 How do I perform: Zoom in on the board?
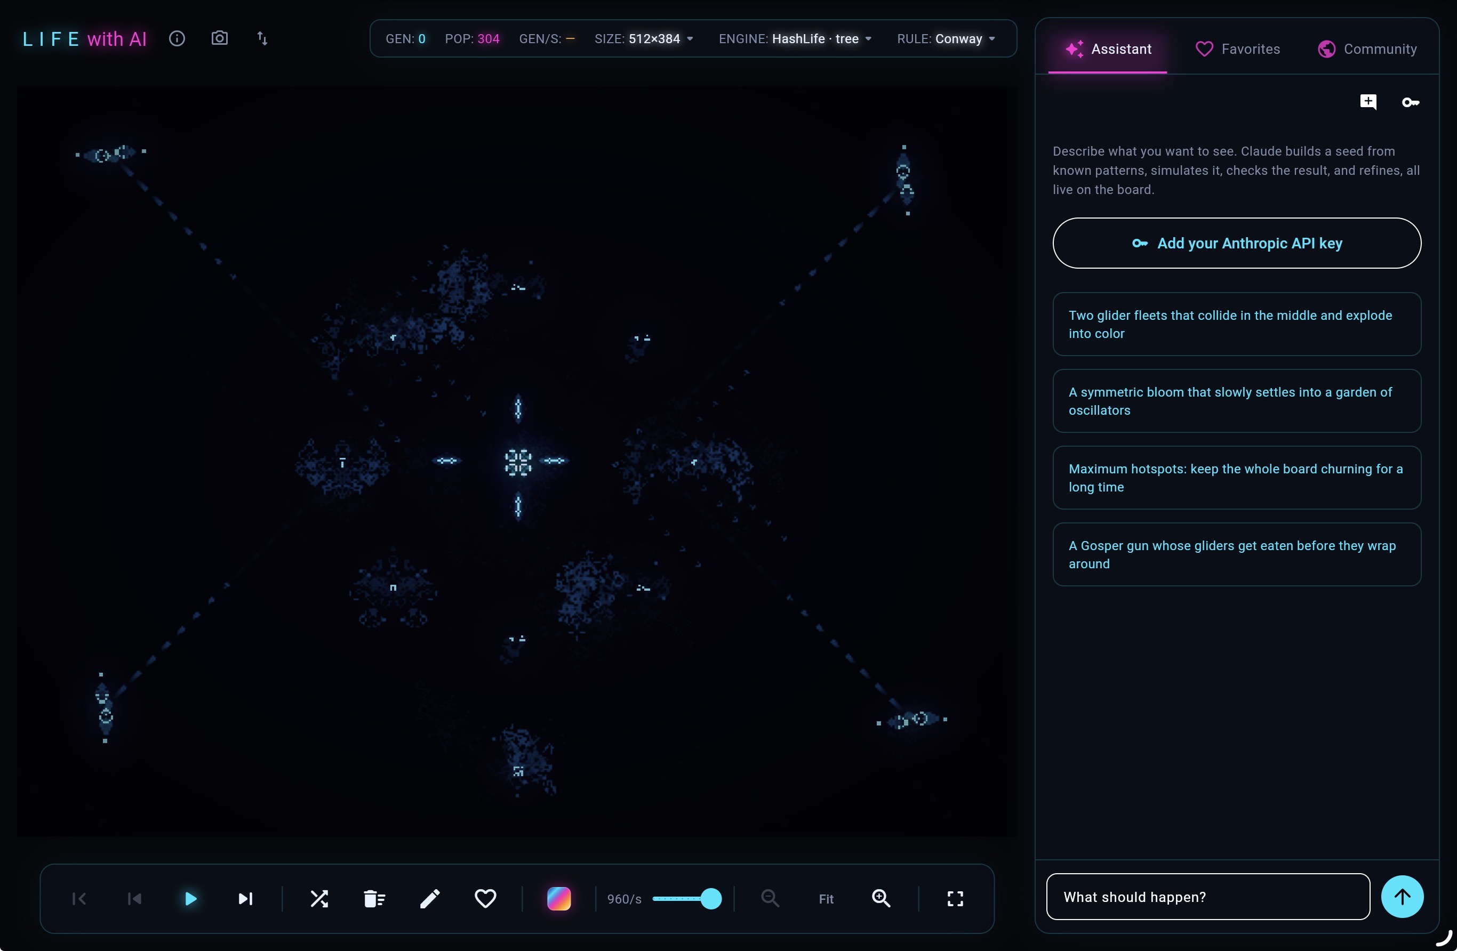tap(881, 898)
